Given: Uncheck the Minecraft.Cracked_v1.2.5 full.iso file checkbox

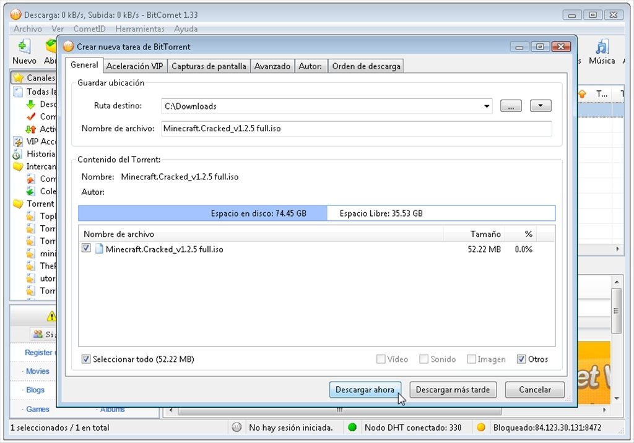Looking at the screenshot, I should (86, 248).
